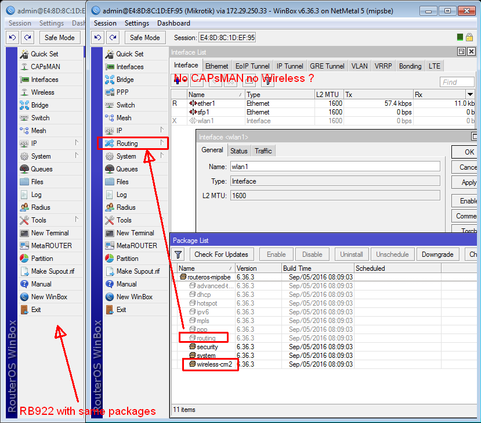Open column dropdown in Interface List header
The height and width of the screenshot is (423, 481).
470,94
